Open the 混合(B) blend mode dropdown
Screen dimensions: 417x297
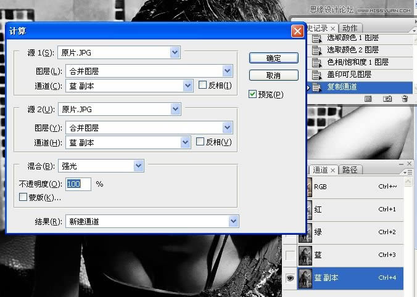point(138,165)
